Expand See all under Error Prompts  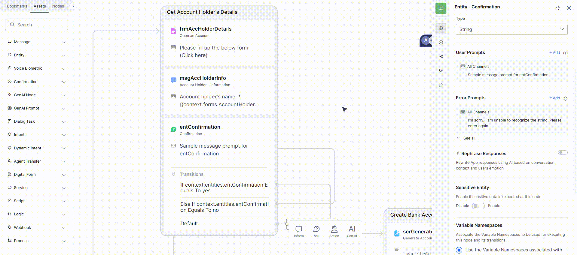[x=469, y=138]
